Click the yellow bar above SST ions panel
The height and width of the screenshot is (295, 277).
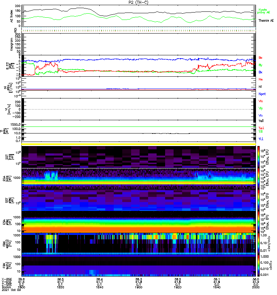pos(138,144)
